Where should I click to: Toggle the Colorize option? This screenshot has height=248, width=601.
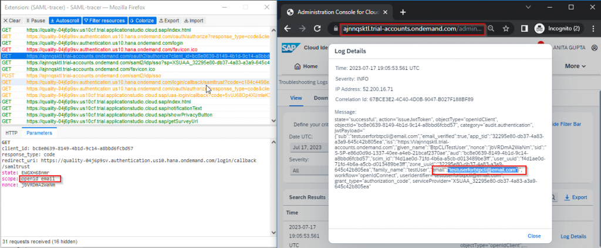(142, 21)
